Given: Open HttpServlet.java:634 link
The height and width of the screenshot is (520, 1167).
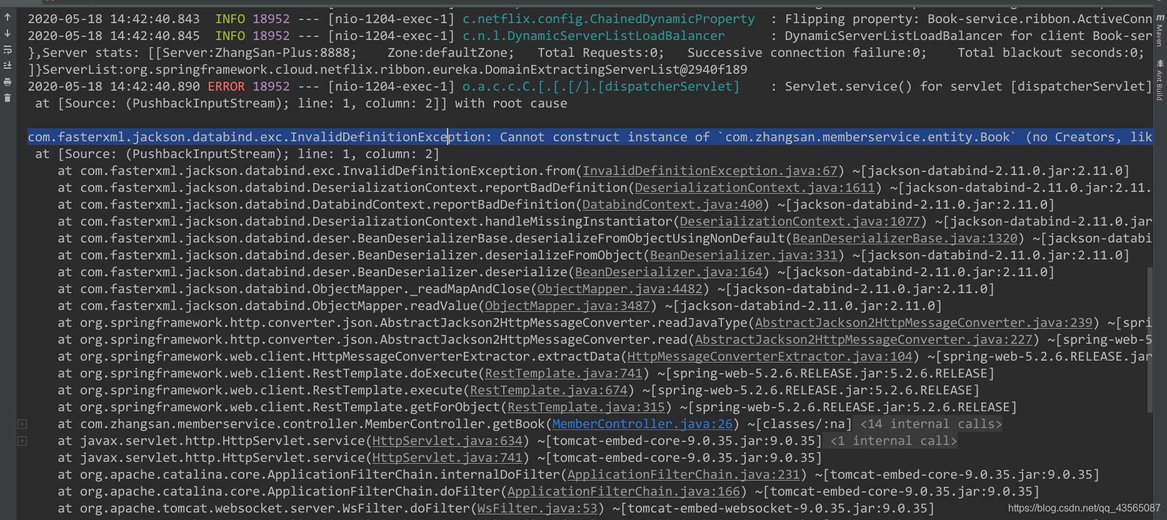Looking at the screenshot, I should [448, 441].
